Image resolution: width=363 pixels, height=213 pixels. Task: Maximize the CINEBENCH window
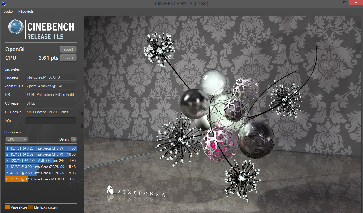pos(345,3)
